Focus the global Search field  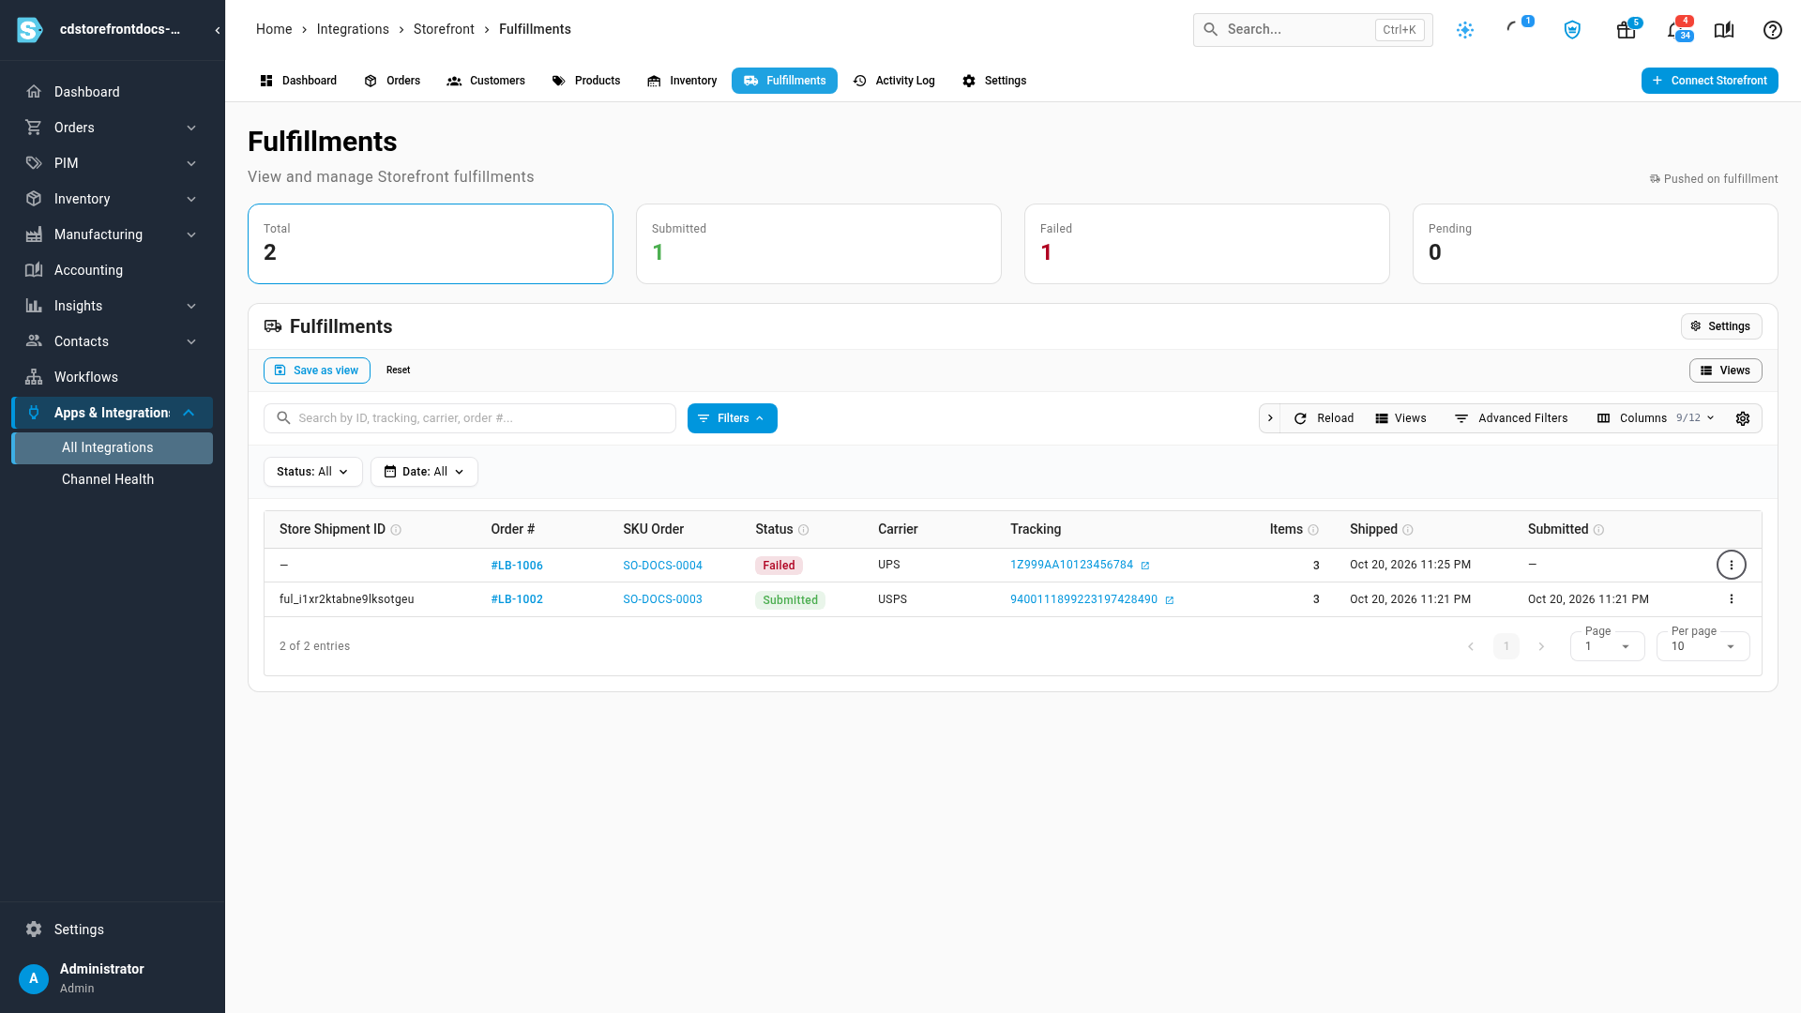coord(1312,30)
